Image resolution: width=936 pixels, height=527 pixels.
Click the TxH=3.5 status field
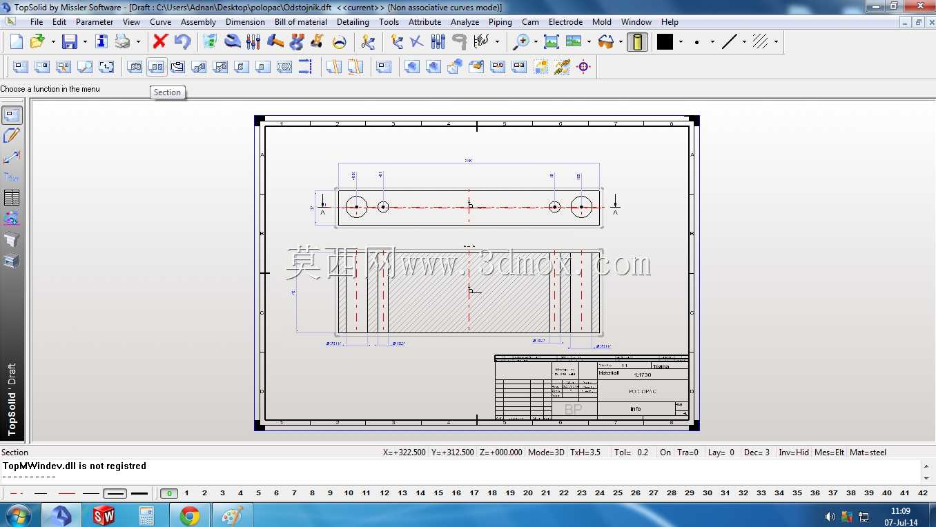[x=585, y=453]
